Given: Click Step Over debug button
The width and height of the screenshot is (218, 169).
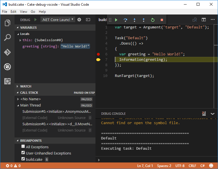Looking at the screenshot, I should 125,20.
